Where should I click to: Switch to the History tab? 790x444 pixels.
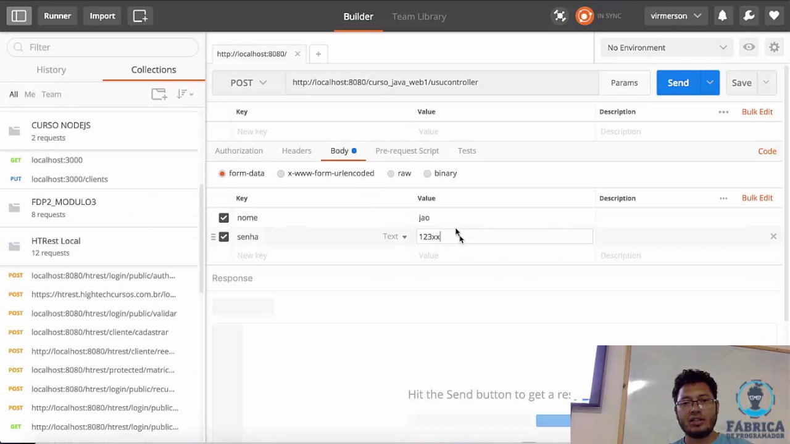[x=51, y=70]
